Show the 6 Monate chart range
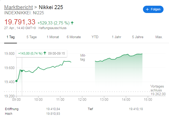The height and width of the screenshot is (121, 169). (x=74, y=37)
